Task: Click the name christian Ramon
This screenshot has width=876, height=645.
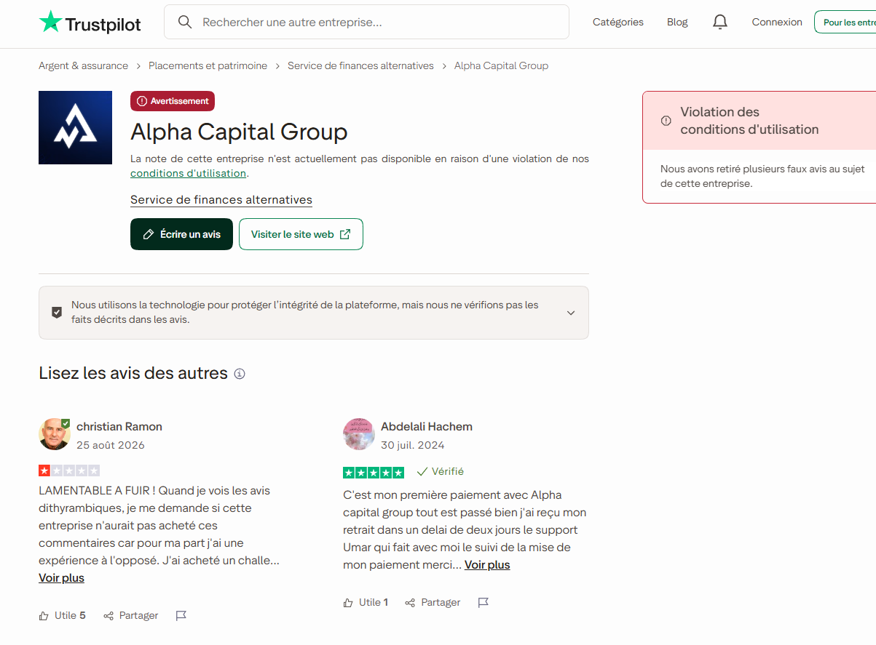Action: 119,427
